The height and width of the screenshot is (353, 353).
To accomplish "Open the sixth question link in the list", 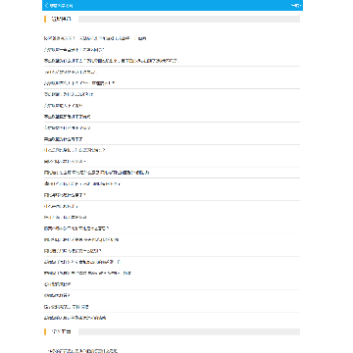I will (x=69, y=94).
